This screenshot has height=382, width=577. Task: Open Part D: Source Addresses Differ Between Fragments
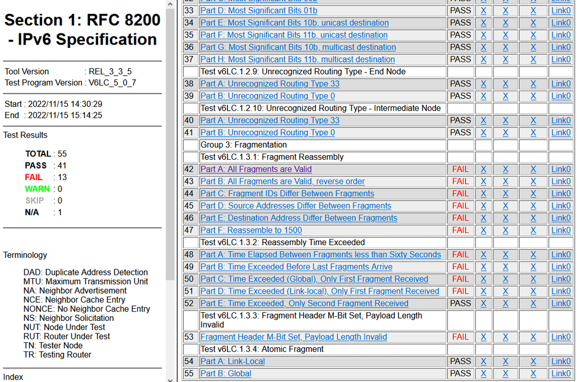point(296,205)
